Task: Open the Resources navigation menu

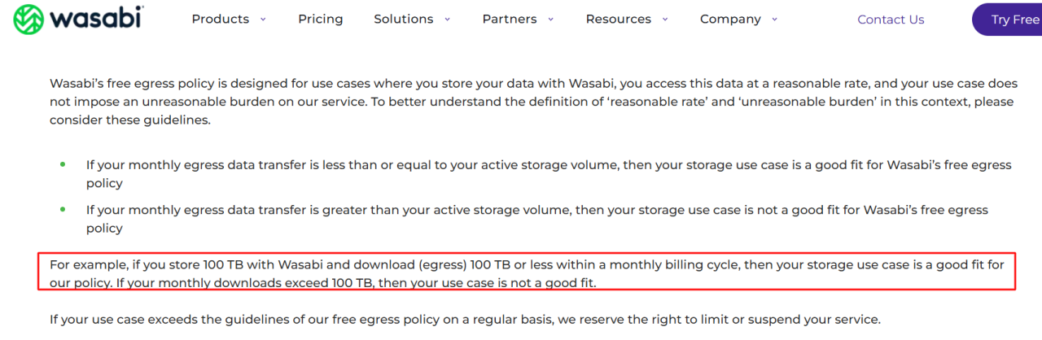Action: pyautogui.click(x=619, y=19)
